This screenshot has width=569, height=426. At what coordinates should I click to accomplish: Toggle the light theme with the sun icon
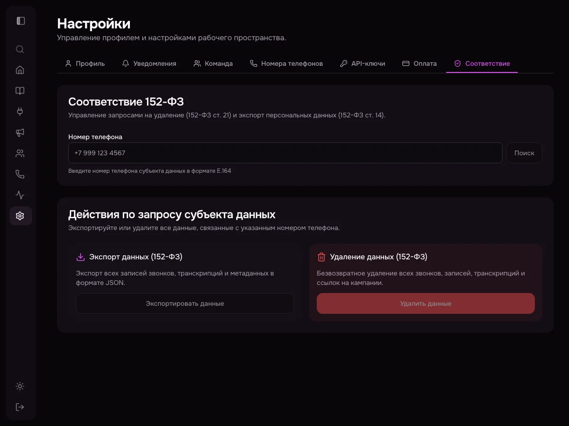point(20,386)
